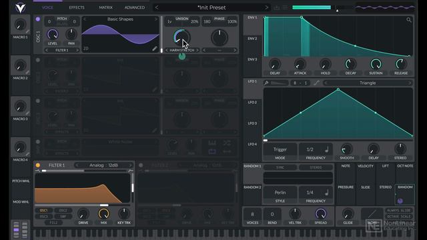Toggle Filter 1 power button

coord(38,165)
